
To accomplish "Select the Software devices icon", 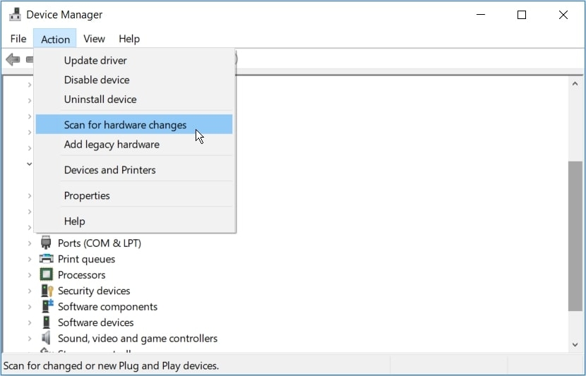I will click(x=47, y=322).
